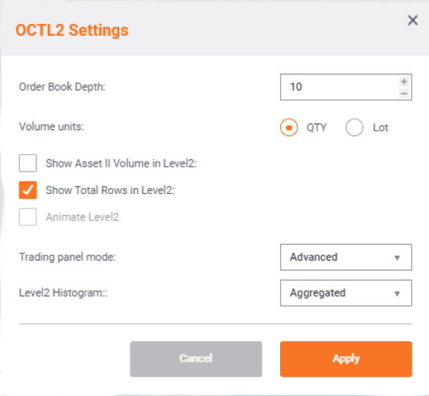
Task: Select the QTY volume units radio button
Action: coord(289,128)
